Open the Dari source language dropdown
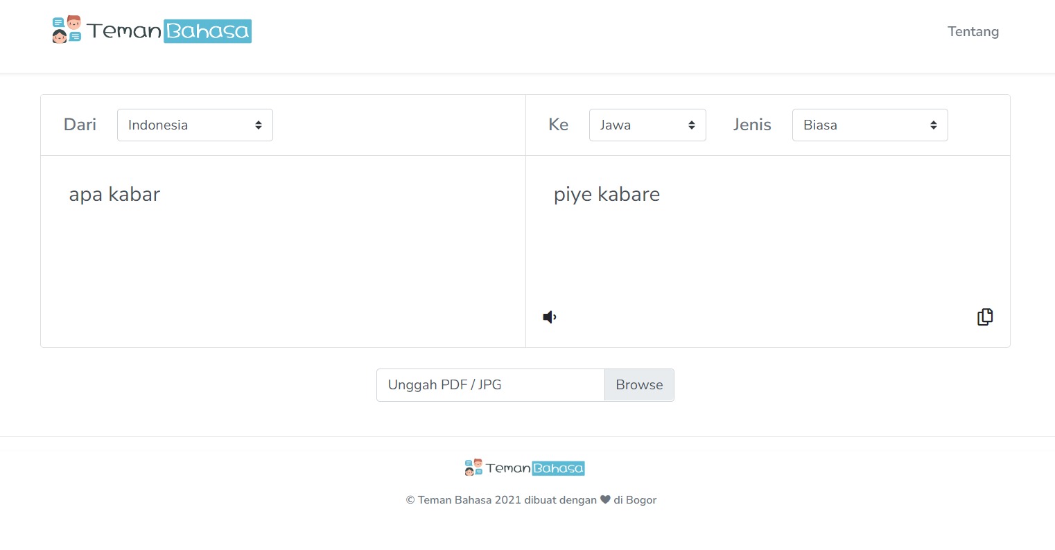 pyautogui.click(x=195, y=125)
